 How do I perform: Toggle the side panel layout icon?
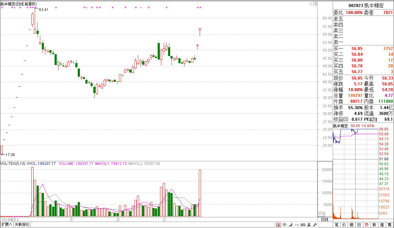click(x=315, y=4)
